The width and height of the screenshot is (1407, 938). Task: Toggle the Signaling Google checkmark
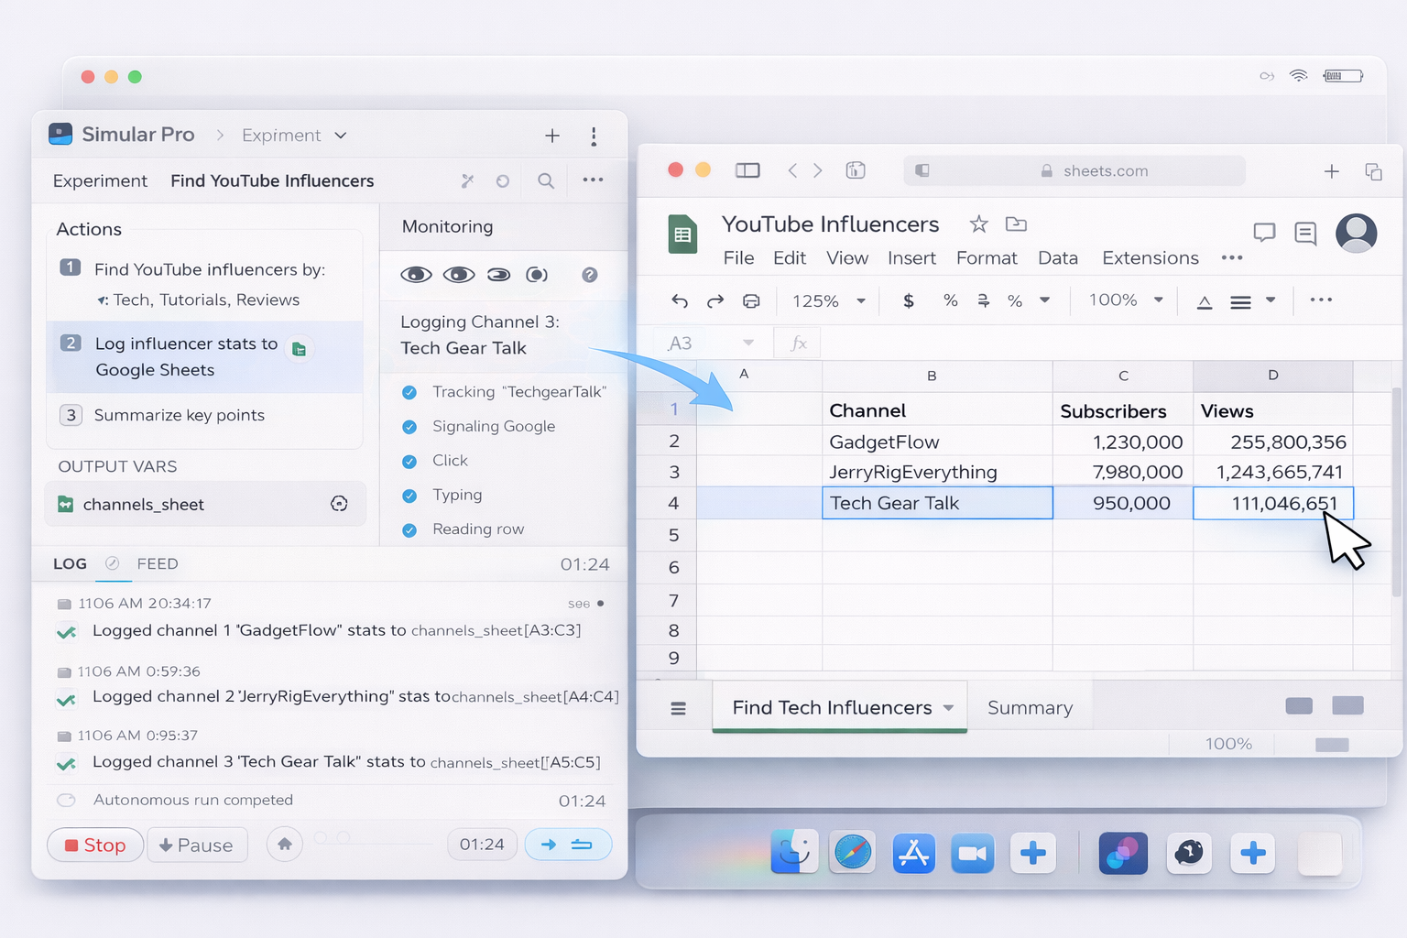pos(409,427)
